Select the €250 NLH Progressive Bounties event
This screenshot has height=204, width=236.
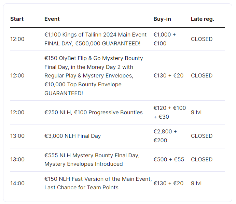click(x=94, y=112)
